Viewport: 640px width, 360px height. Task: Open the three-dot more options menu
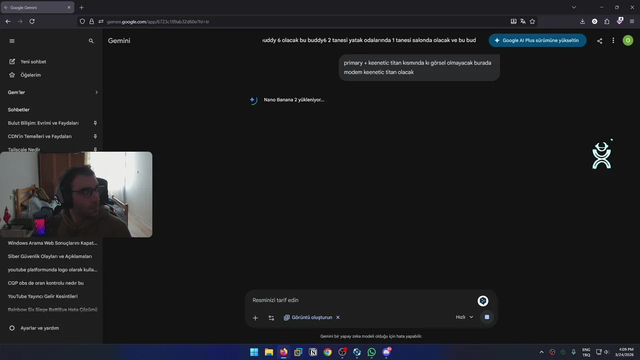(613, 40)
